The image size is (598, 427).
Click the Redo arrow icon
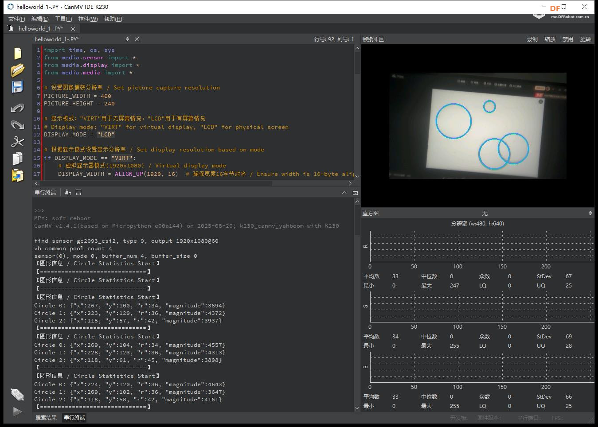pos(17,124)
